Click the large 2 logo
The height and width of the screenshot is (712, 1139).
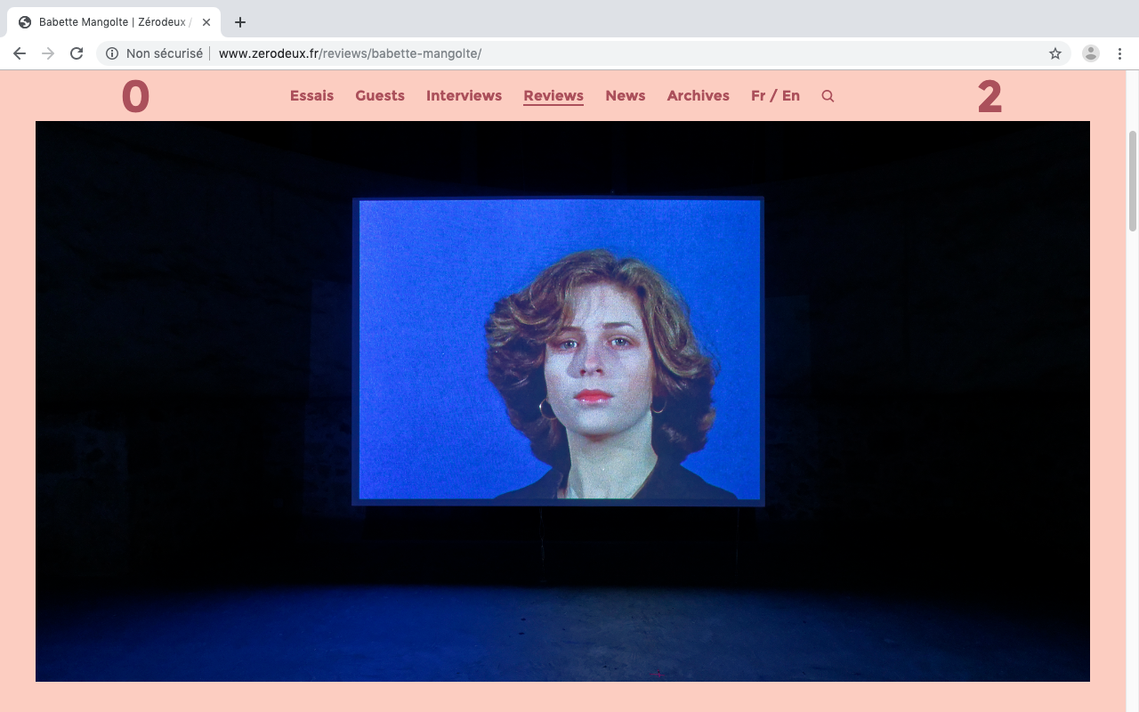(990, 96)
